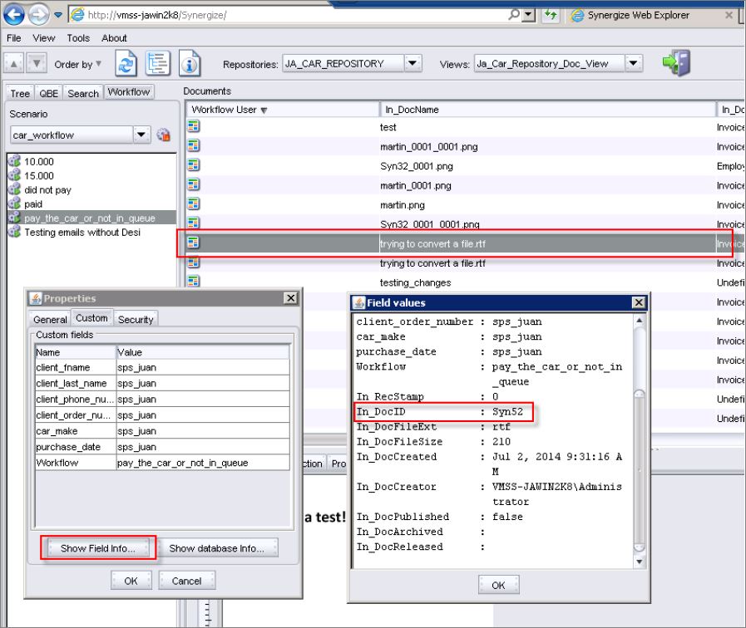Viewport: 746px width, 628px height.
Task: Switch to the Search tab
Action: [x=83, y=93]
